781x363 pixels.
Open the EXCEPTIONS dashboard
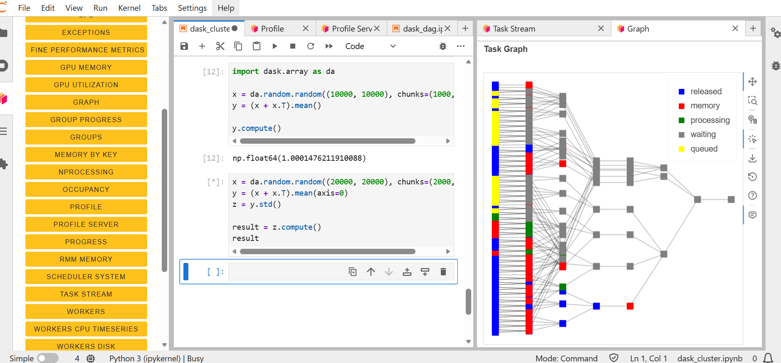tap(86, 32)
